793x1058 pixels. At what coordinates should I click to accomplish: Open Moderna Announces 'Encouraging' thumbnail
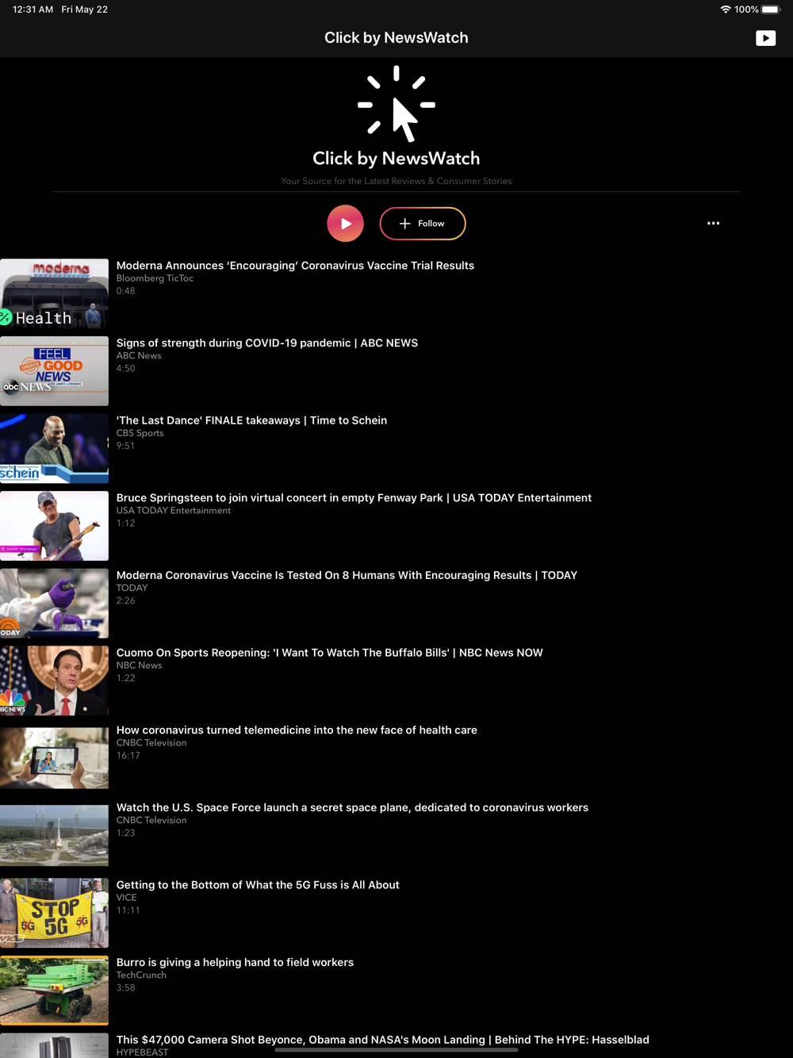click(54, 293)
